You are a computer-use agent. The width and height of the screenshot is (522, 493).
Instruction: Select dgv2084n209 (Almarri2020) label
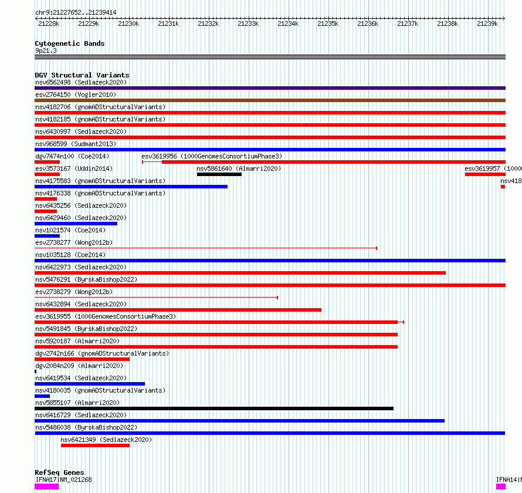tap(79, 366)
